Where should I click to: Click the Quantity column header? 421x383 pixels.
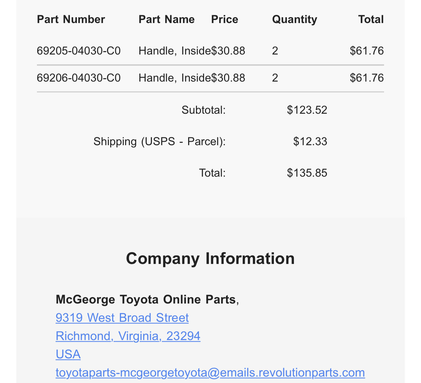point(295,19)
